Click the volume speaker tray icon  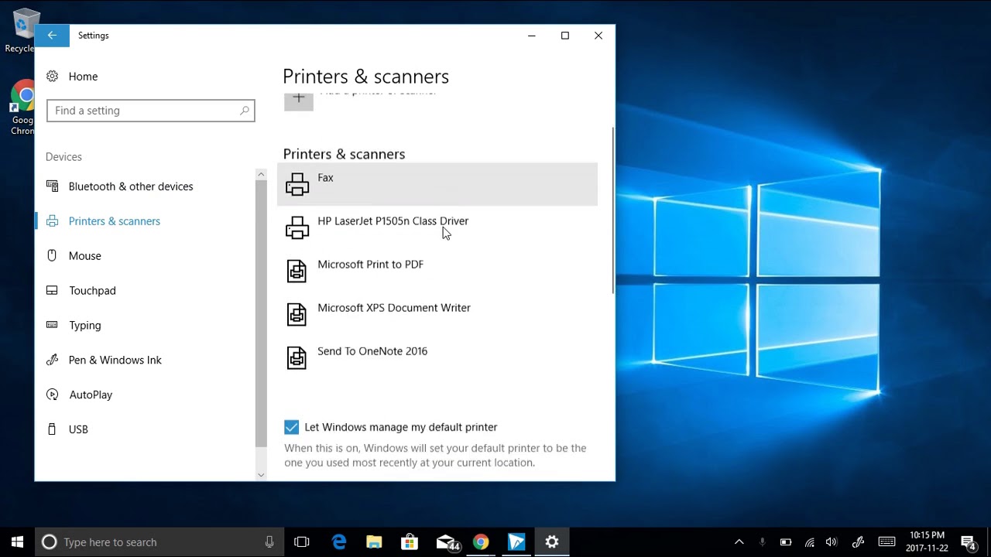[x=832, y=542]
